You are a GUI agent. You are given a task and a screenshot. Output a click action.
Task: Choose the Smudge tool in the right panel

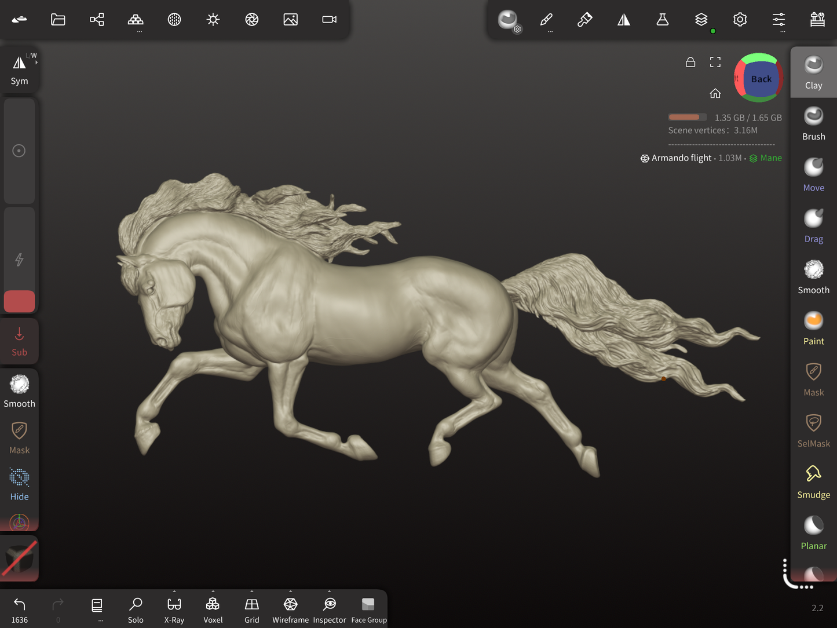pos(813,481)
